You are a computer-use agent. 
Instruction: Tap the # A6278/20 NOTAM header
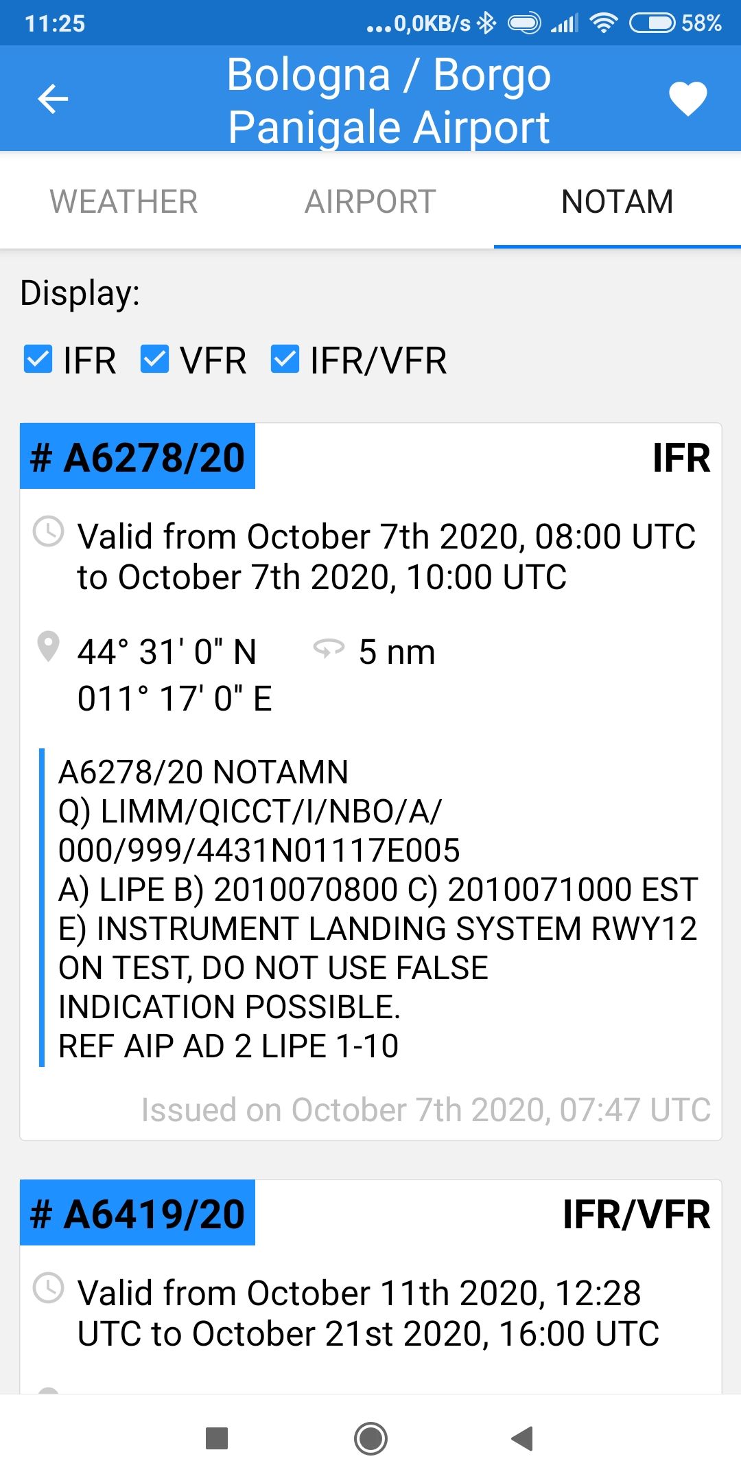pyautogui.click(x=138, y=457)
